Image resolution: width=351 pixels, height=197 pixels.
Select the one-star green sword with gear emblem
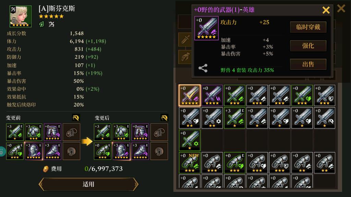point(190,140)
